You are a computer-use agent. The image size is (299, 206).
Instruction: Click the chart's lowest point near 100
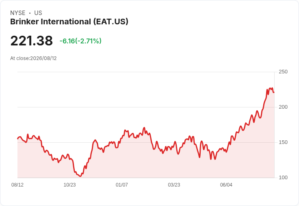(x=80, y=176)
